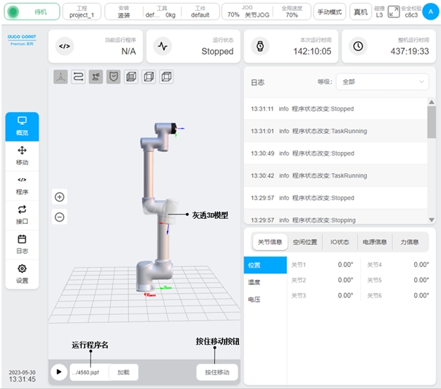Viewport: 441px width, 389px height.
Task: Switch to the IO状态 tab
Action: tap(339, 242)
